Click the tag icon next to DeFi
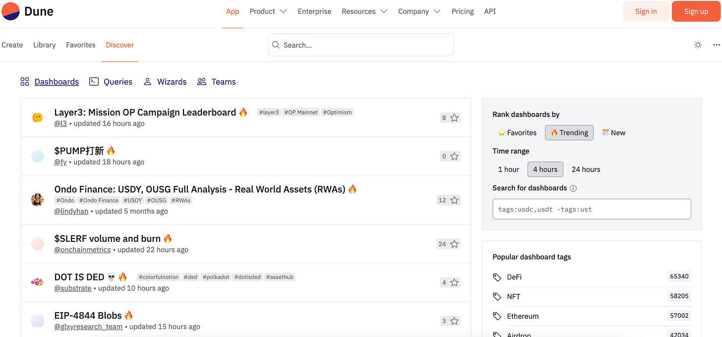This screenshot has width=722, height=337. click(497, 277)
